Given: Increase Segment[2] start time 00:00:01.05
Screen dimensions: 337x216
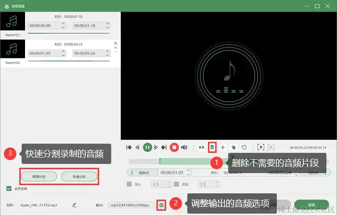Looking at the screenshot, I should pos(63,52).
